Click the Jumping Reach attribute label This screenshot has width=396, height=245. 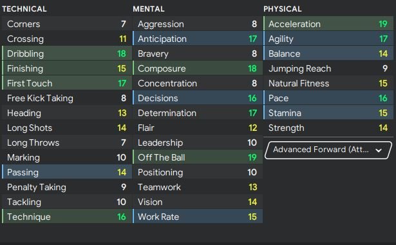(299, 68)
